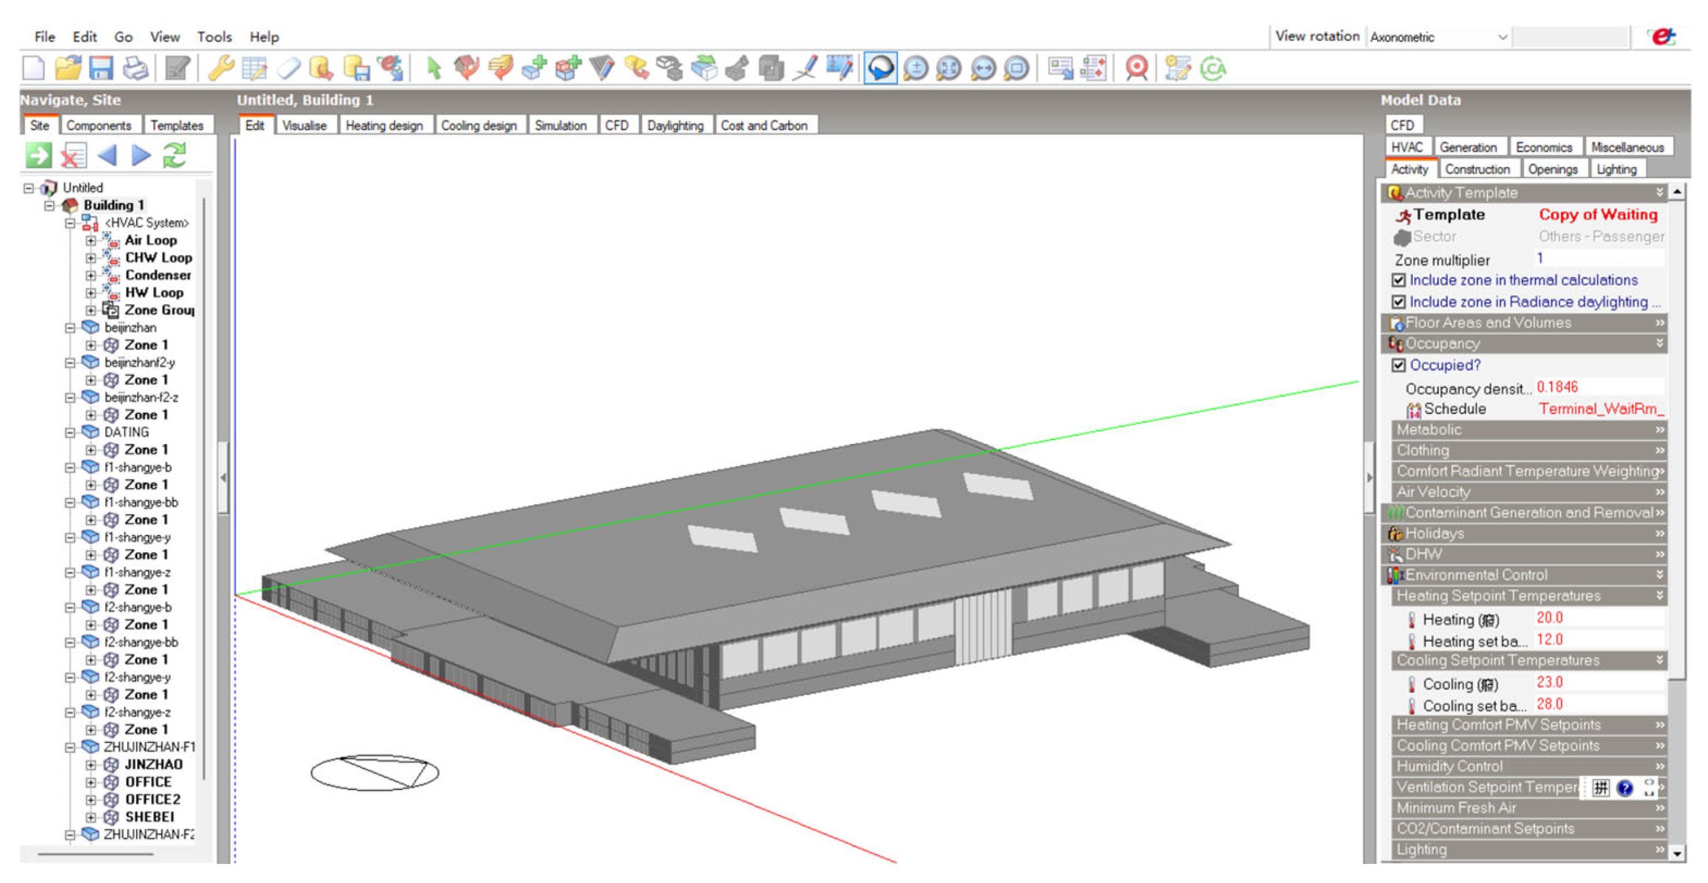Click the zoom in/out magnifier icon

pyautogui.click(x=916, y=68)
